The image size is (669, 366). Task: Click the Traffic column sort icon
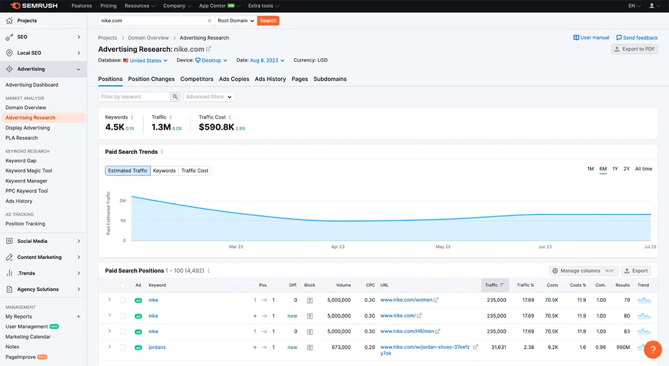coord(502,285)
